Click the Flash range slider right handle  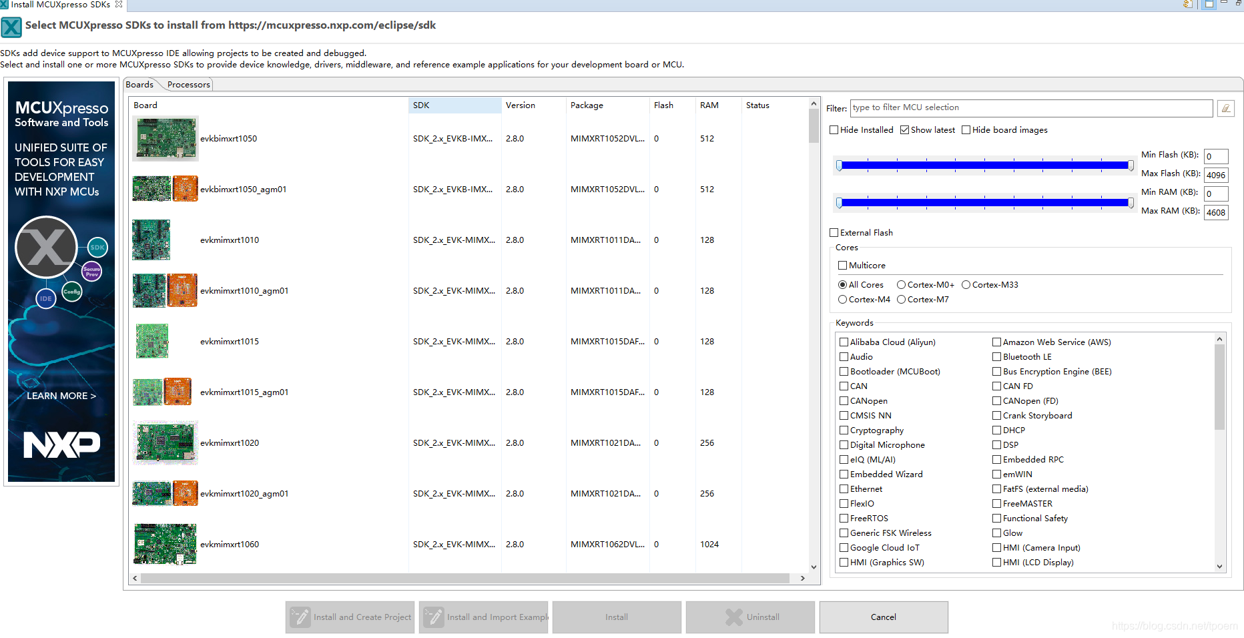(x=1131, y=166)
